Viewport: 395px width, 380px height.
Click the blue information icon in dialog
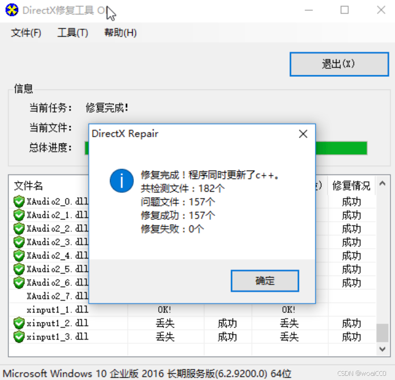point(122,181)
